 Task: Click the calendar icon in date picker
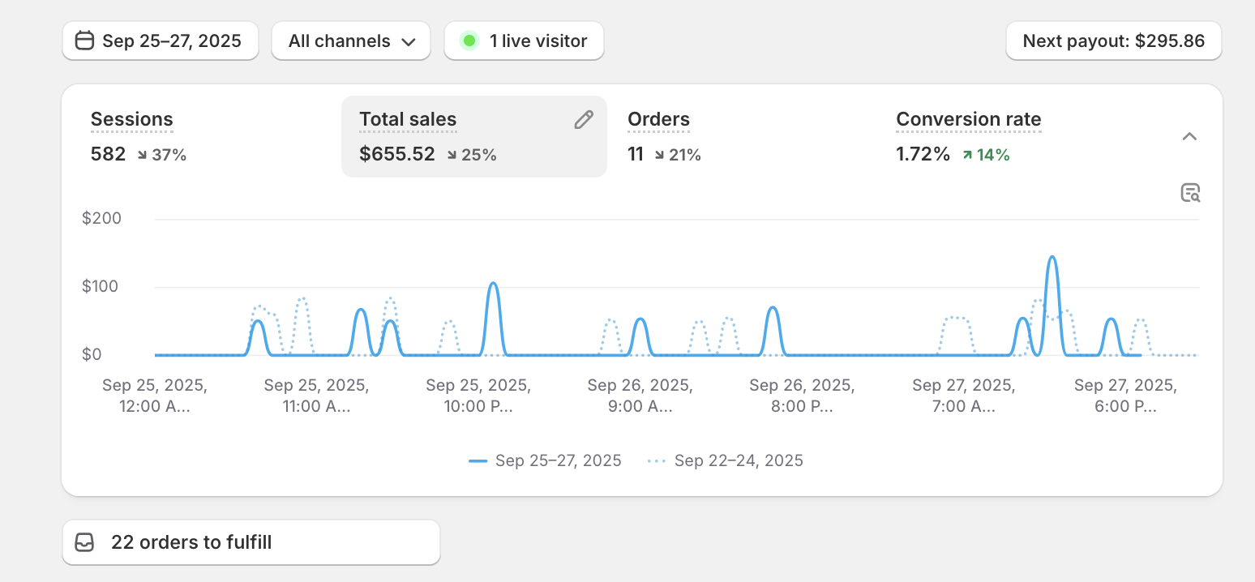pos(84,41)
